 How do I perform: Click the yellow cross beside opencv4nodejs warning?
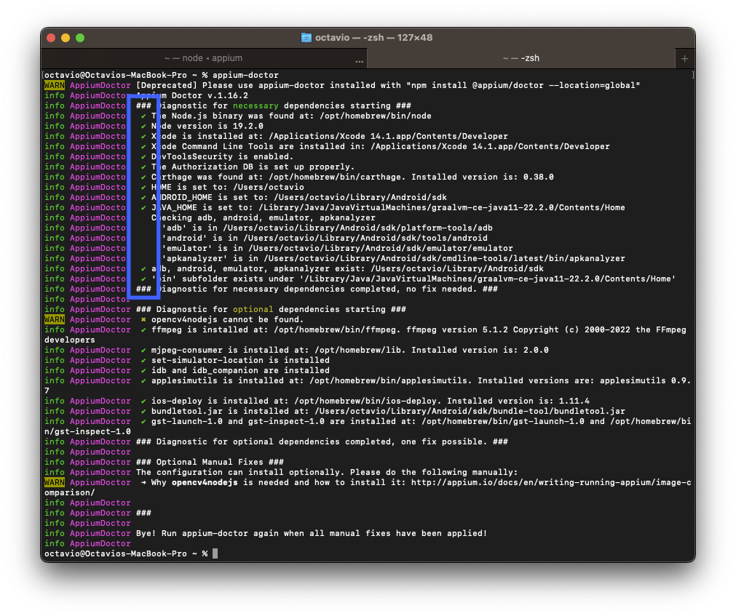click(x=143, y=320)
